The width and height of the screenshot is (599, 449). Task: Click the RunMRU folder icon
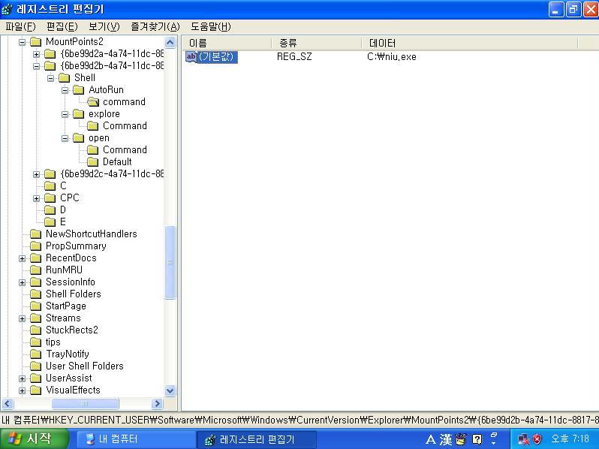pos(35,270)
